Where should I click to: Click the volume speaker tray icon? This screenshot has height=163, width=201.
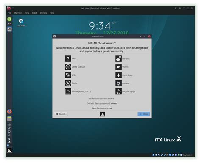click(9, 135)
